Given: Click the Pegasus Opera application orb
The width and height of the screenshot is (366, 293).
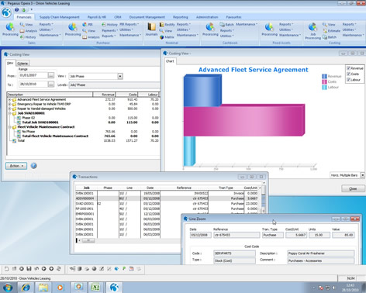Looking at the screenshot, I should (6, 12).
